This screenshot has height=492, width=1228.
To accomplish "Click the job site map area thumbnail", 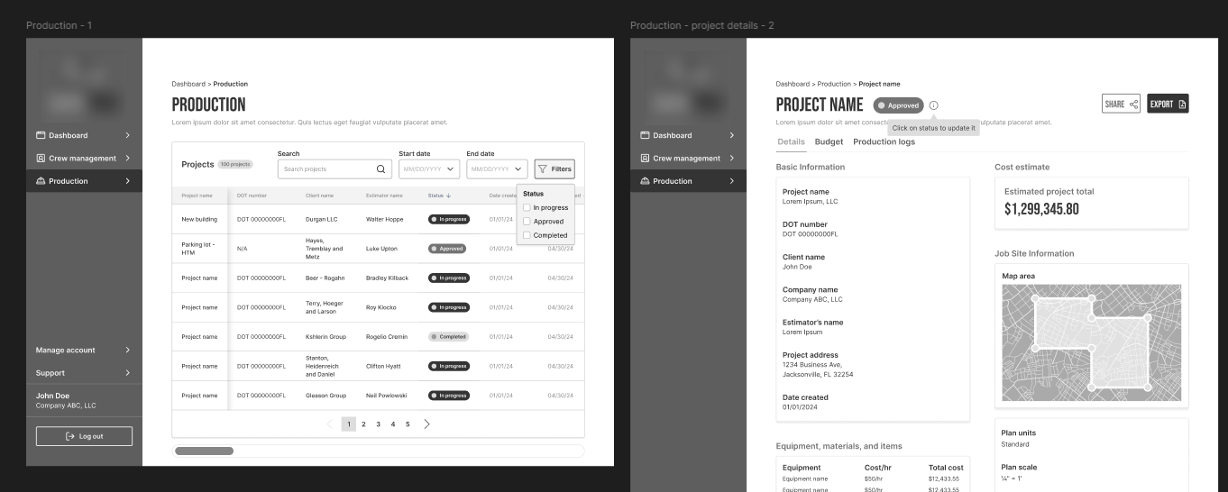I will [1091, 342].
